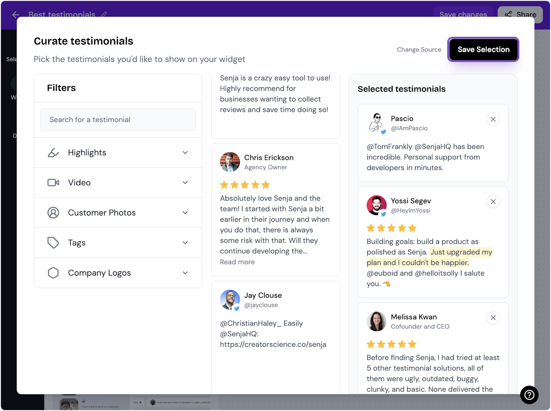Remove Yossi Segev from selected testimonials
Viewport: 551px width, 411px height.
493,202
